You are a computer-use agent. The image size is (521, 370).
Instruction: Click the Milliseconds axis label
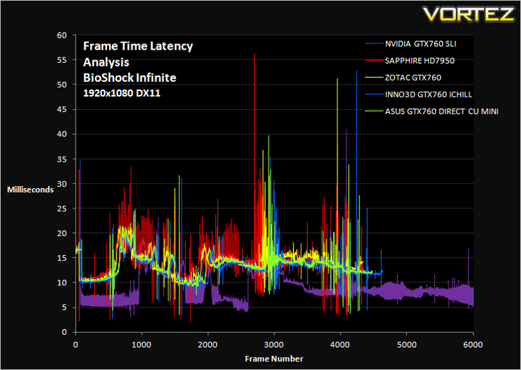point(30,190)
